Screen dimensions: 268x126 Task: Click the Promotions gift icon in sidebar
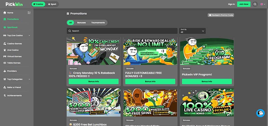[5, 19]
